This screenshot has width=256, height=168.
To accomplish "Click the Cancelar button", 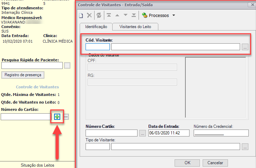I will point(215,163).
